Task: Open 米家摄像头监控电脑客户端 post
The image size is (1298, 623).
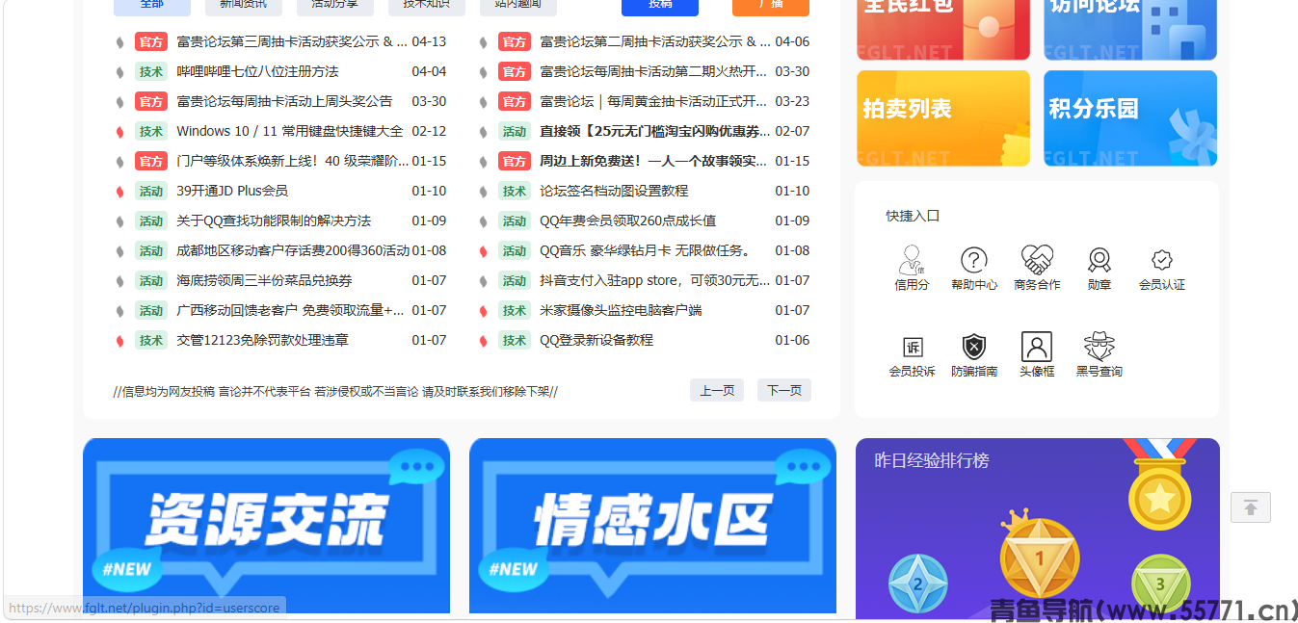Action: [x=621, y=310]
